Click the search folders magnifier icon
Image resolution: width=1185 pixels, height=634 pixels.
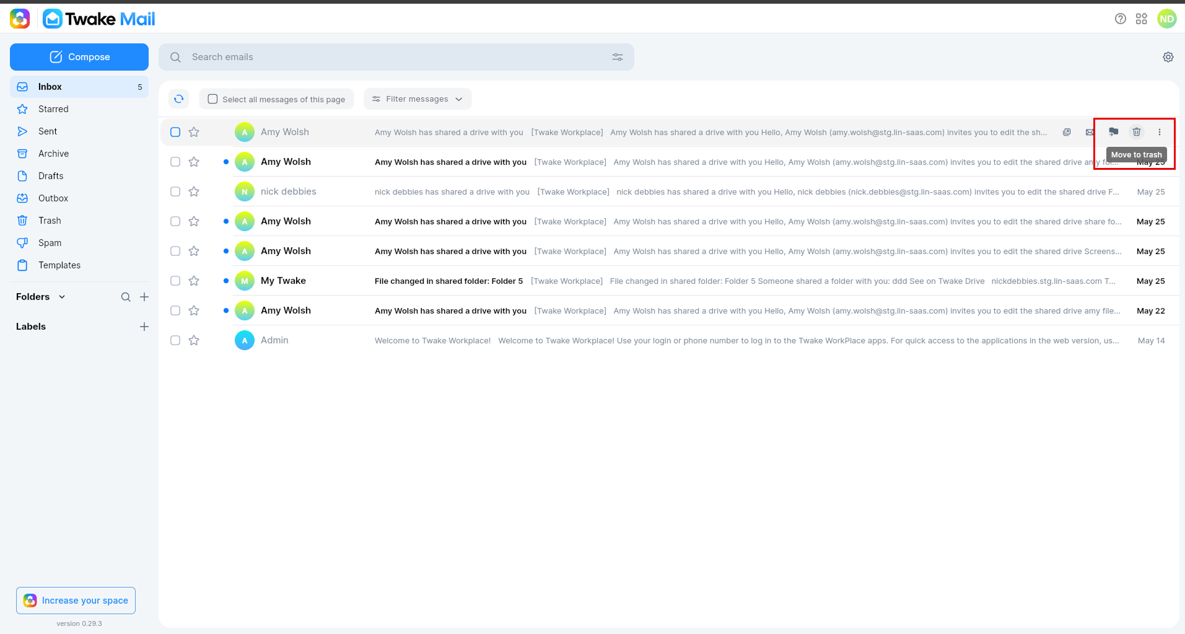(126, 297)
